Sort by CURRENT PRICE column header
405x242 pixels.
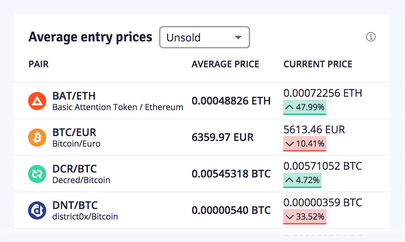pyautogui.click(x=318, y=64)
